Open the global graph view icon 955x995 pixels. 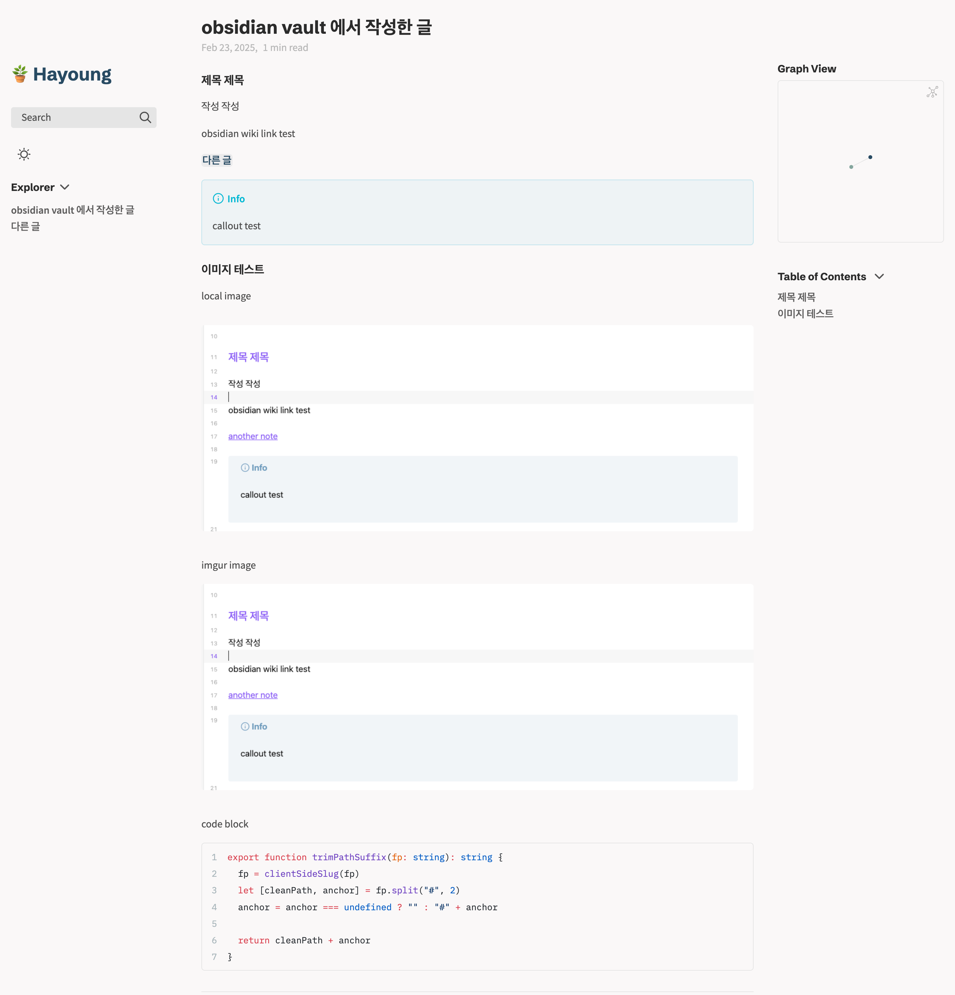point(932,92)
